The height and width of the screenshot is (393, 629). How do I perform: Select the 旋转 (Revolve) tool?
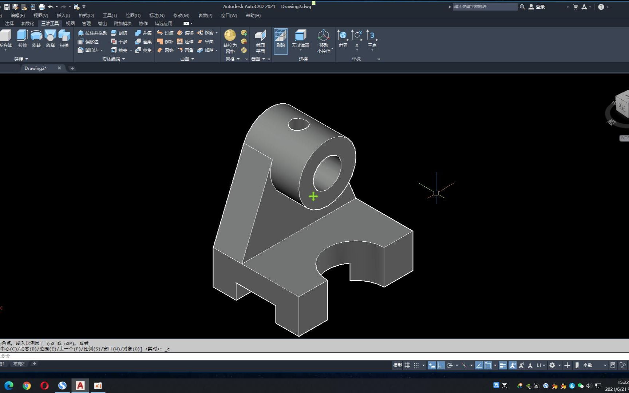[36, 38]
